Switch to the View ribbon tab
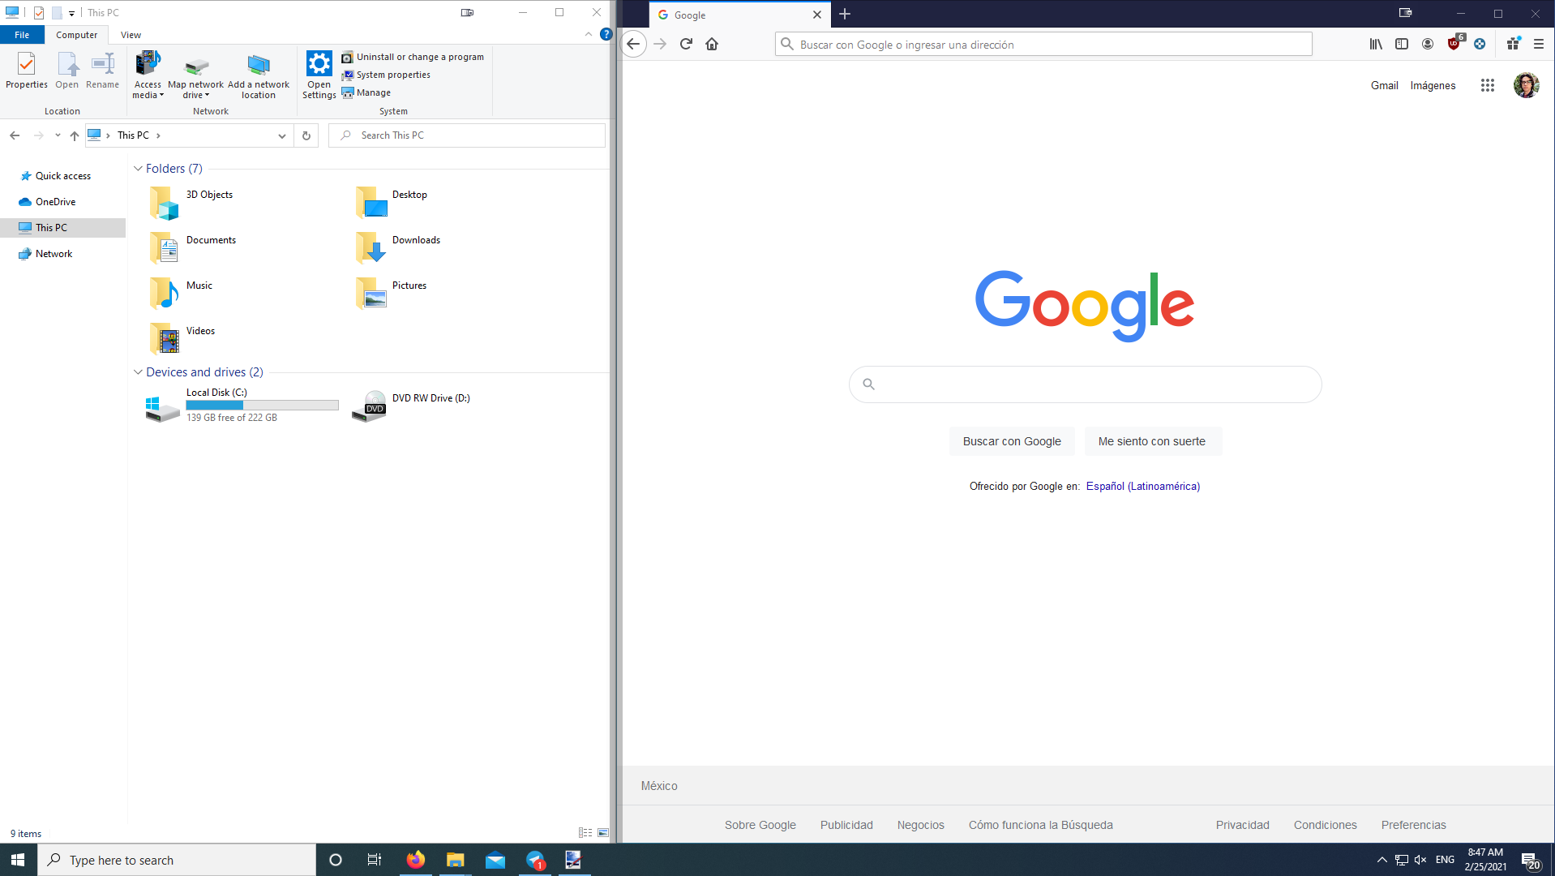Screen dimensions: 1555x876 [x=131, y=35]
